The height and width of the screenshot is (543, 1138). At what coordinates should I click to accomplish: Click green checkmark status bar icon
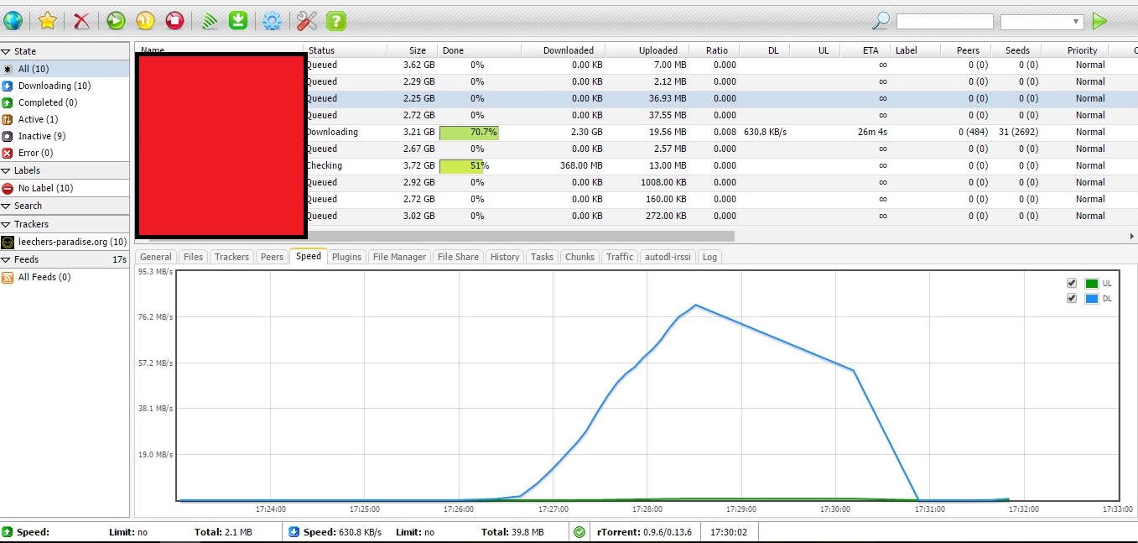579,532
